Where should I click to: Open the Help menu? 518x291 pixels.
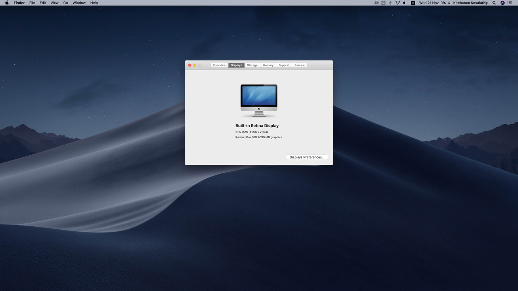click(x=94, y=3)
